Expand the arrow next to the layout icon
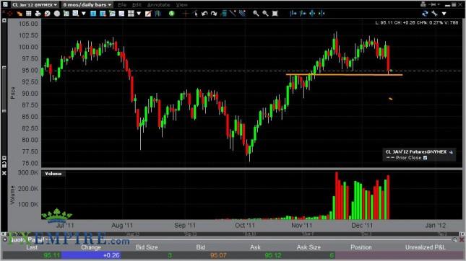This screenshot has width=466, height=261. 139,14
